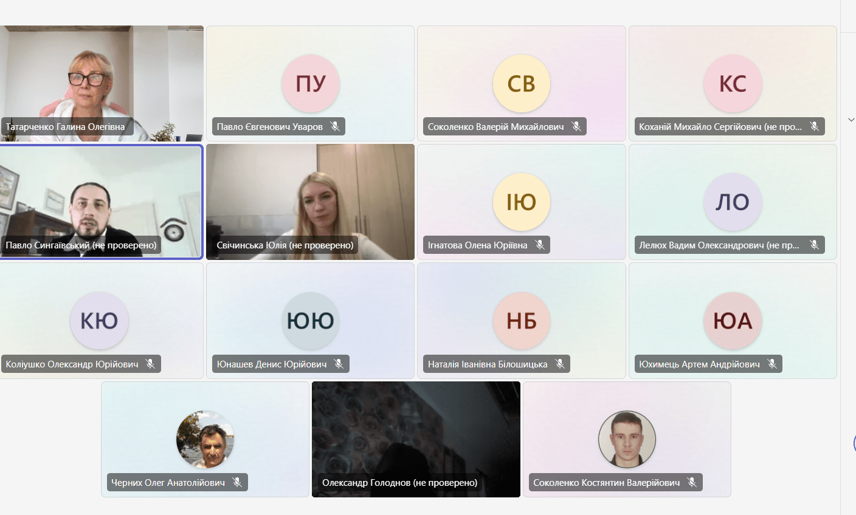Click the muted mic icon for Соколенко Валерій Михайлович

(576, 126)
